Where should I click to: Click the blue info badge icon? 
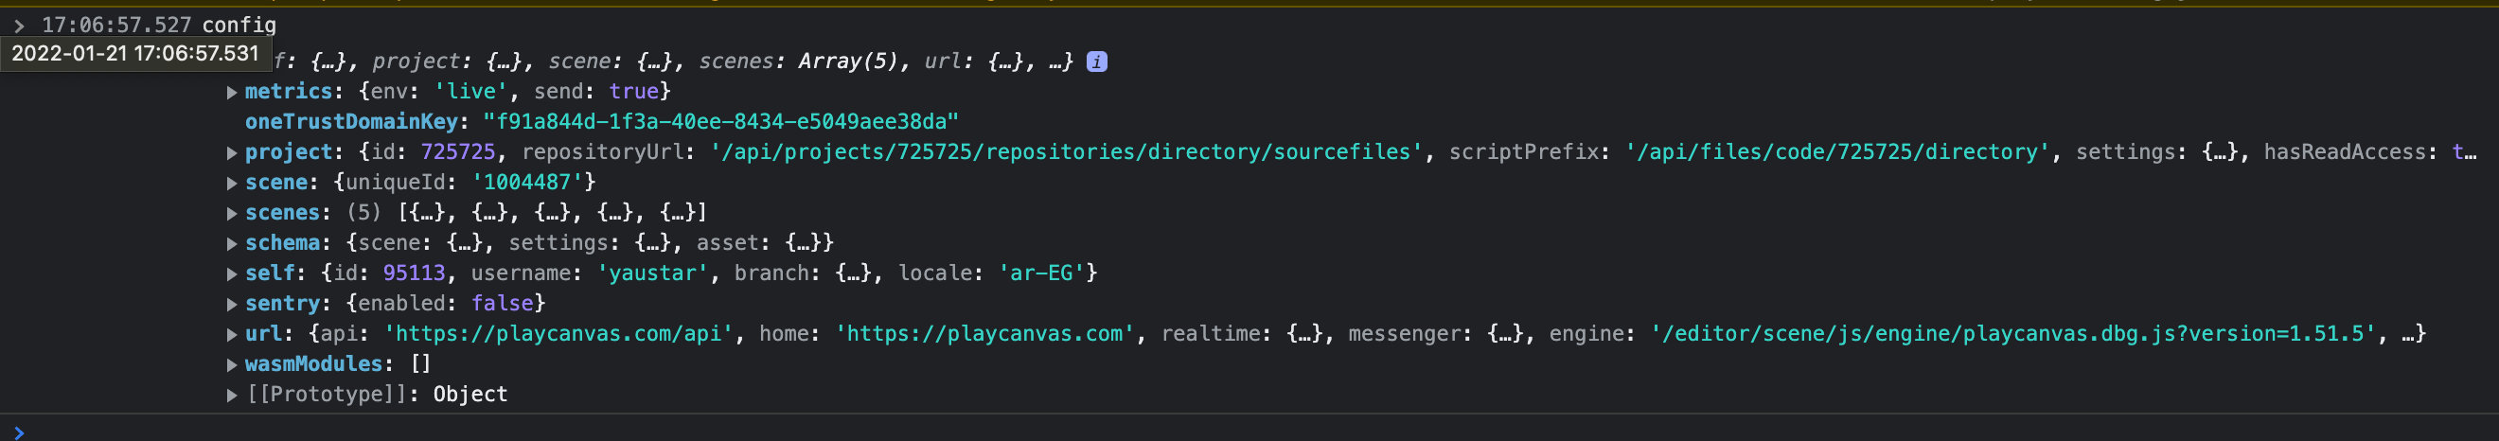pos(1096,62)
